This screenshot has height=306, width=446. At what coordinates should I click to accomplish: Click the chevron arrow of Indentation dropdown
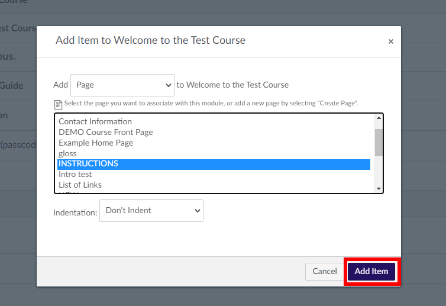pyautogui.click(x=198, y=211)
